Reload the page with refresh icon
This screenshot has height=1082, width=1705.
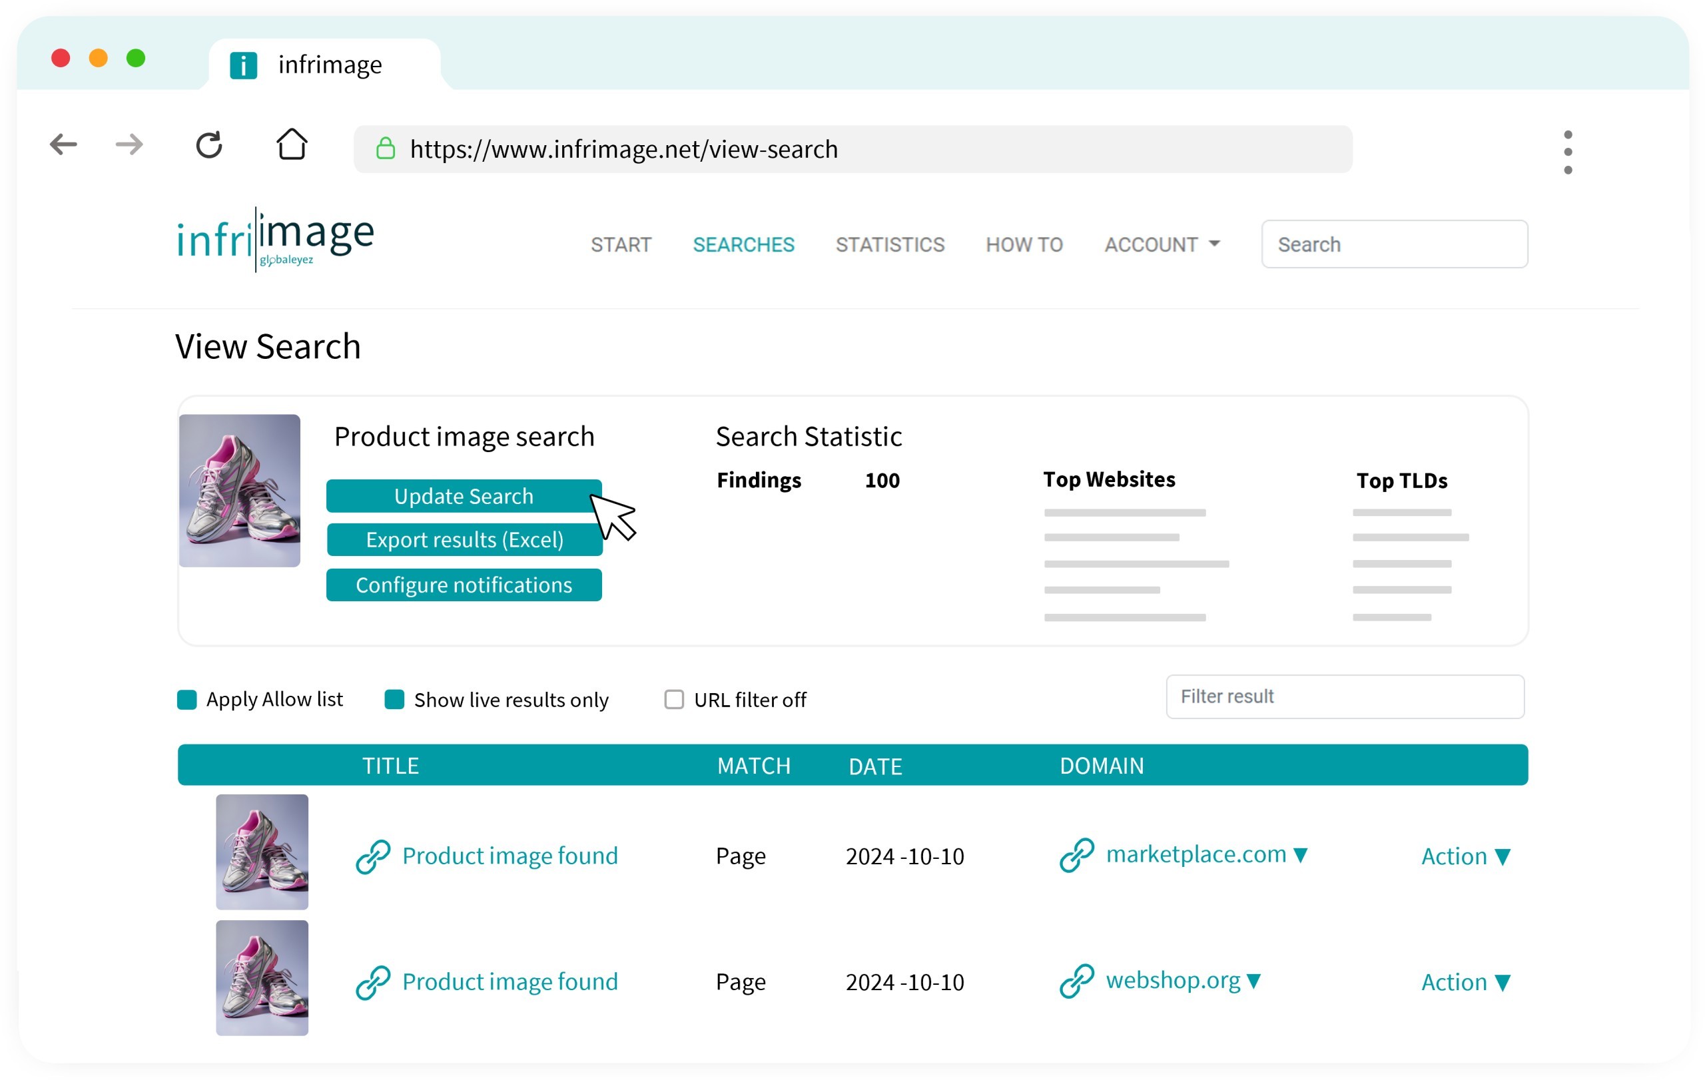pyautogui.click(x=209, y=145)
